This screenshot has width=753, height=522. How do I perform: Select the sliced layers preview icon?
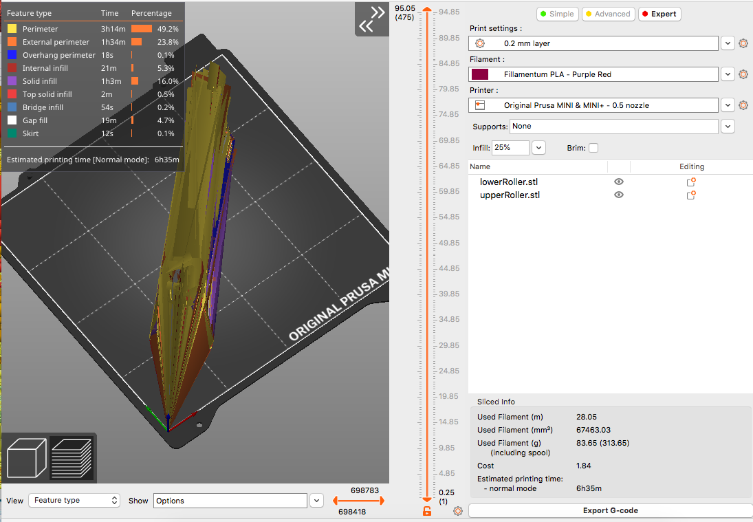pos(73,457)
